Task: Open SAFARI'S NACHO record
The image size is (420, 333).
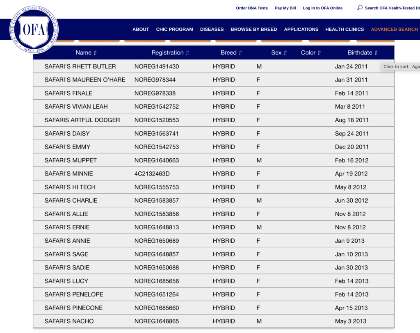Action: coord(69,321)
